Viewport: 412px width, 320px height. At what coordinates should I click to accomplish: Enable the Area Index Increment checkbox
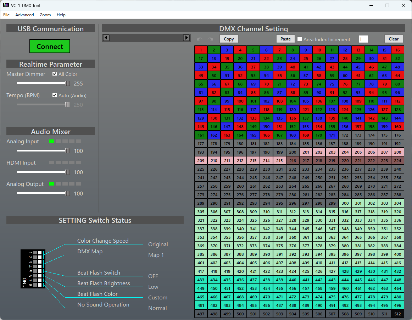click(300, 39)
